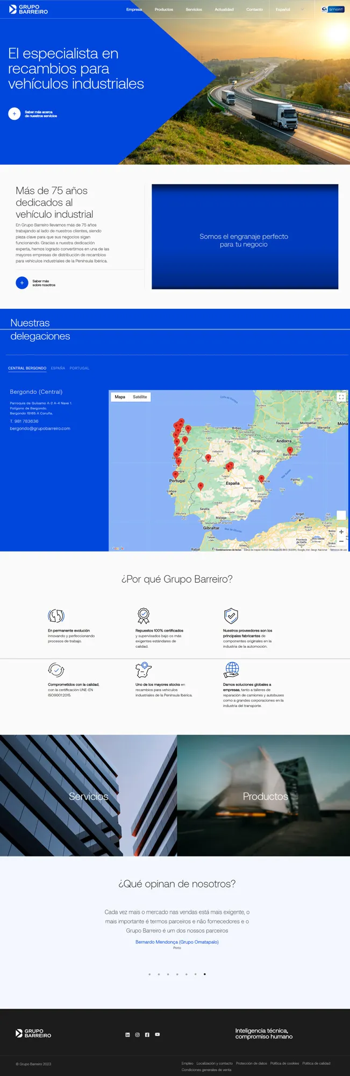This screenshot has width=350, height=1076.
Task: Open Street View pegman control on map
Action: [x=341, y=515]
